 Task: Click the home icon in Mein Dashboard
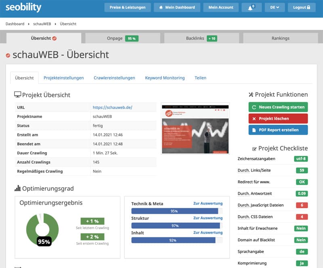point(161,7)
